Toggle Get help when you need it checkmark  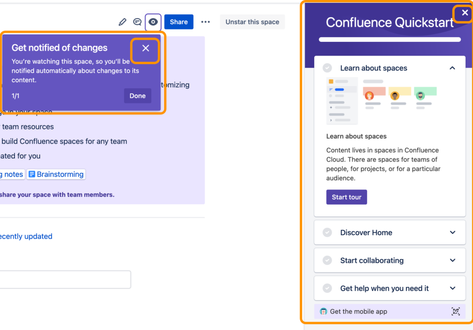click(327, 289)
